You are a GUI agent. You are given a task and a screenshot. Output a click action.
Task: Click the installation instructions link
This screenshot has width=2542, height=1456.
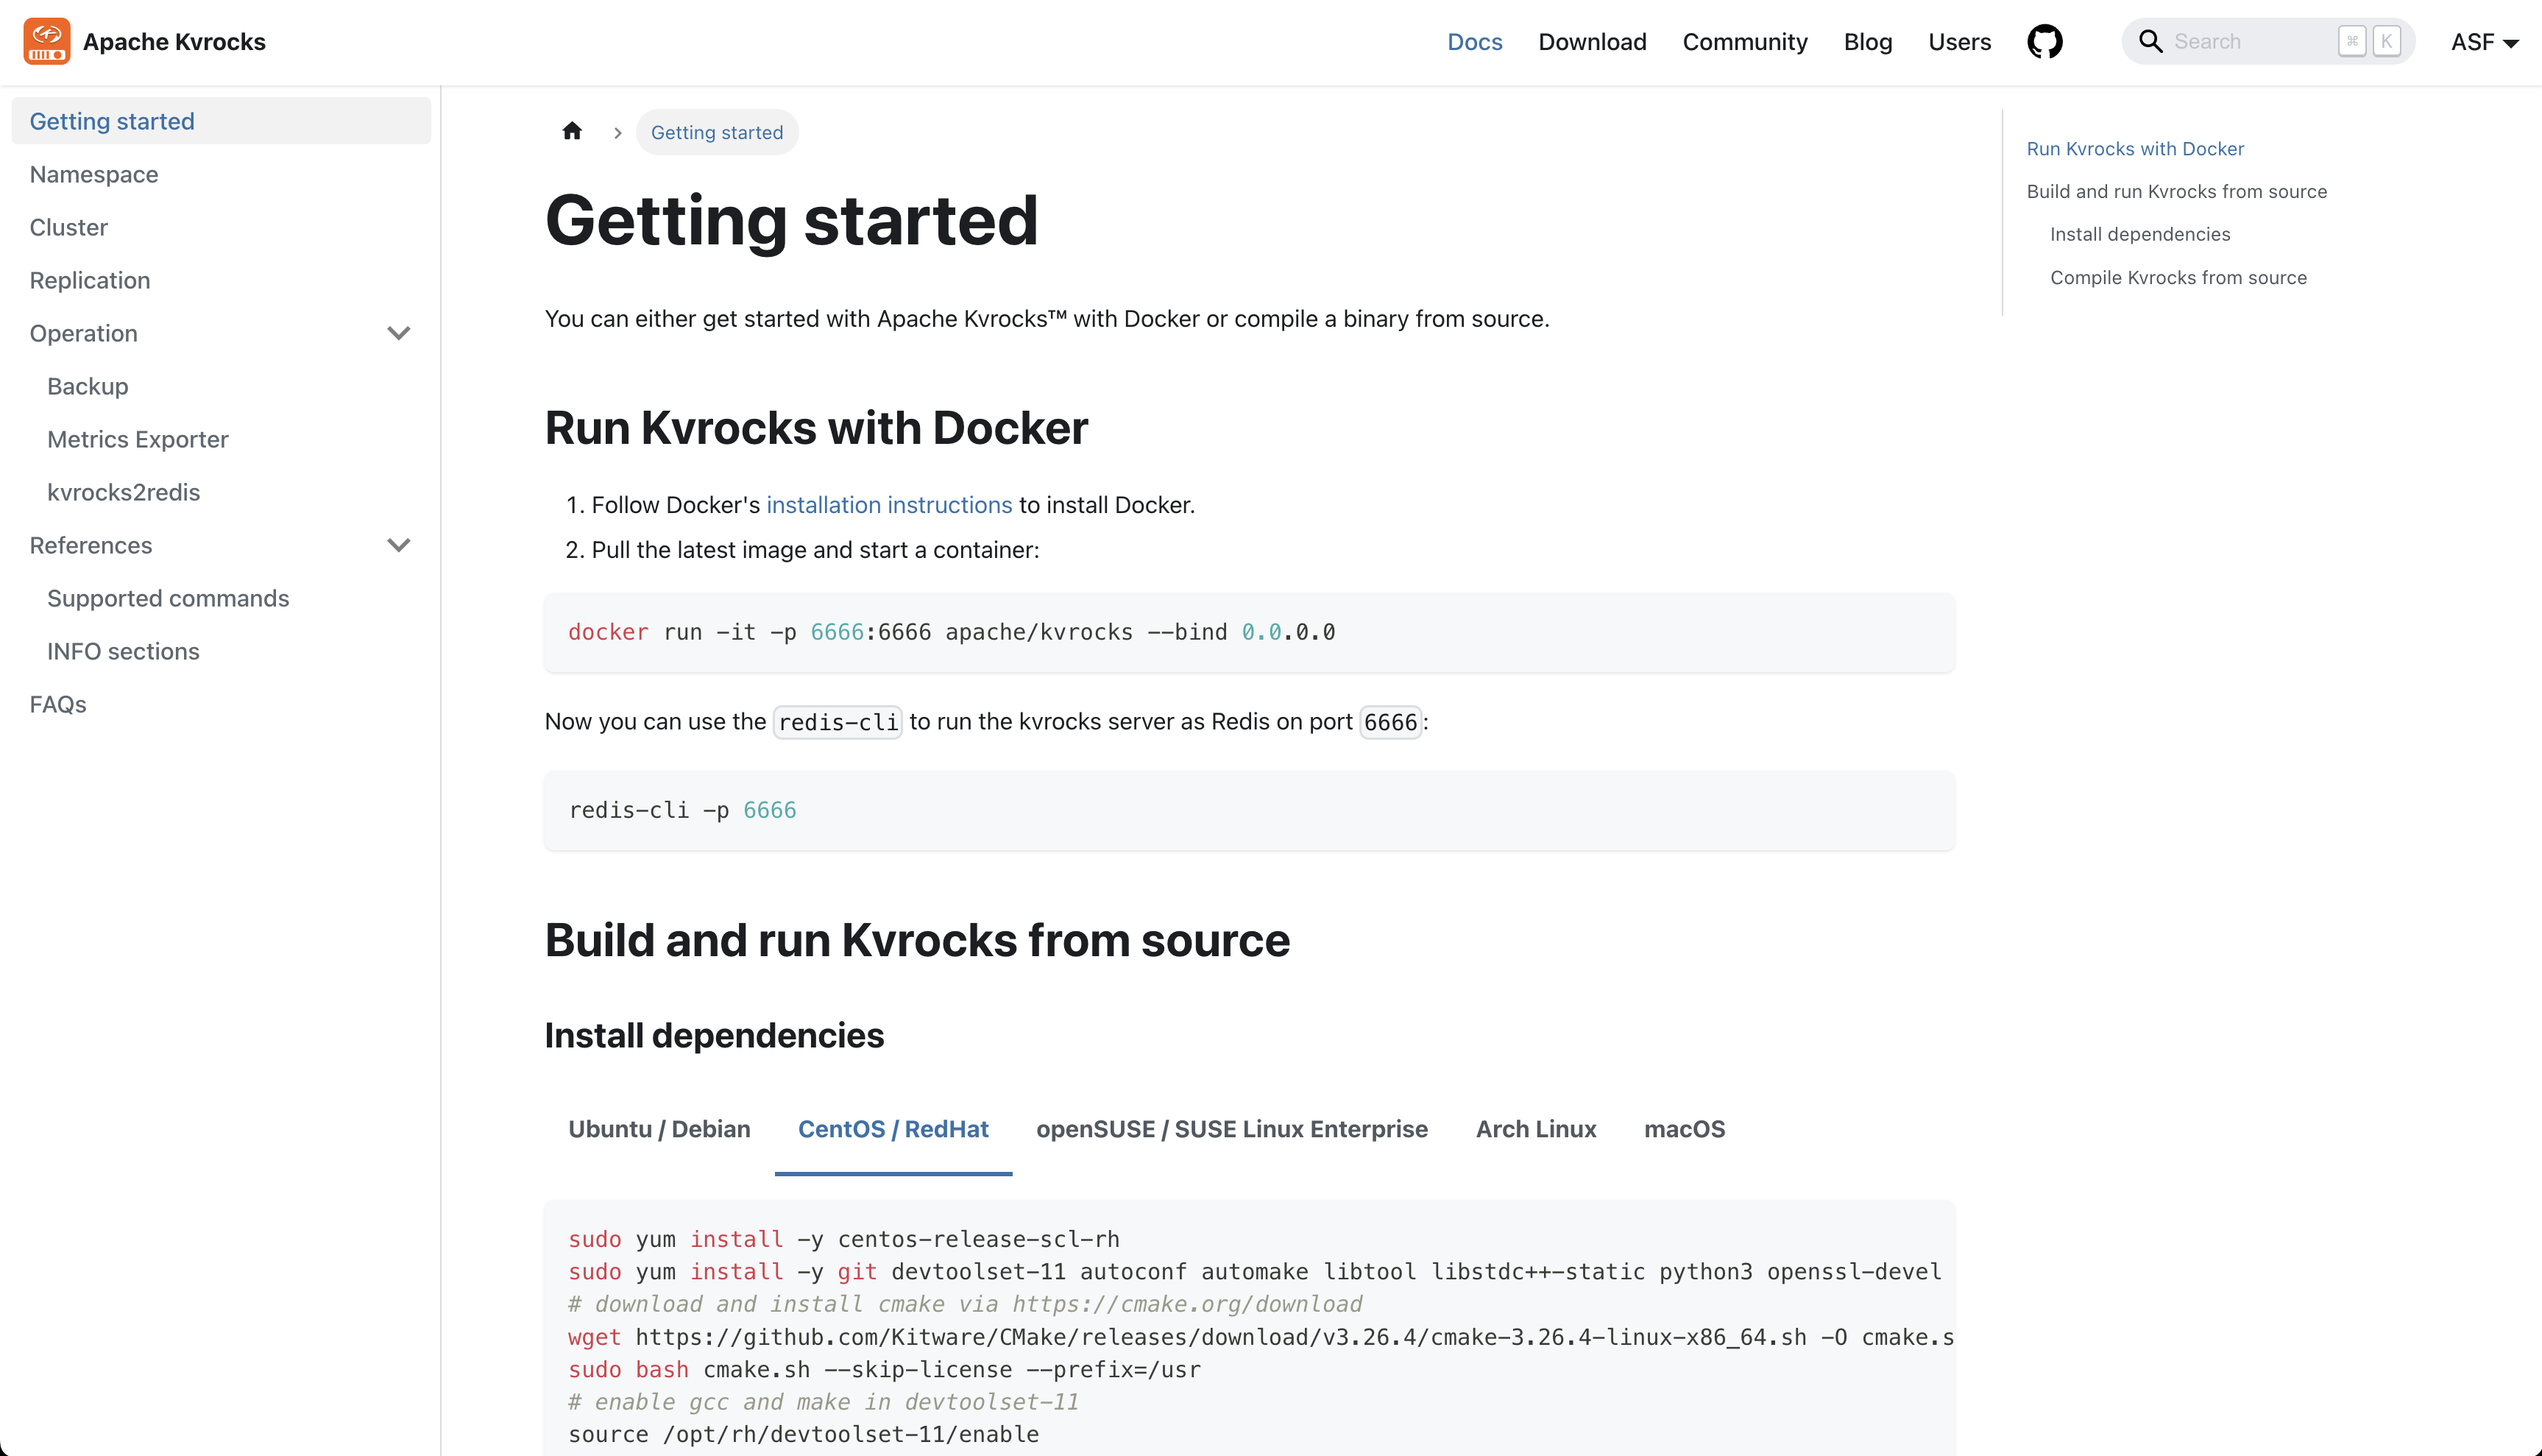point(888,504)
